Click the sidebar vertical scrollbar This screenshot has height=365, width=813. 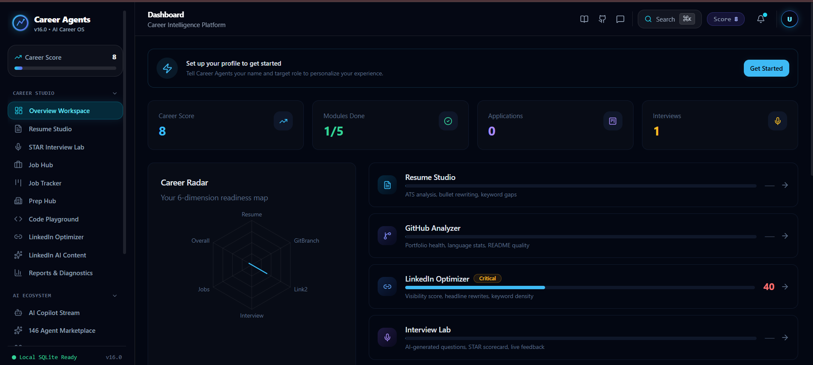pos(124,132)
